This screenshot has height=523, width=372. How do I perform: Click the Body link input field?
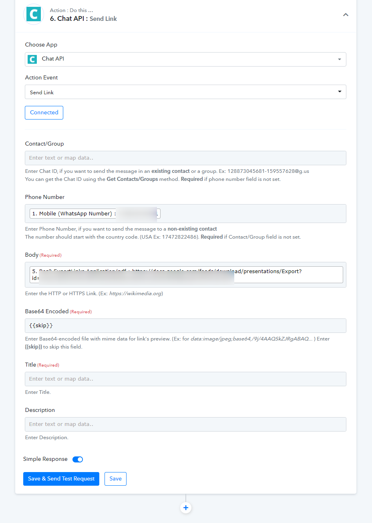(185, 275)
